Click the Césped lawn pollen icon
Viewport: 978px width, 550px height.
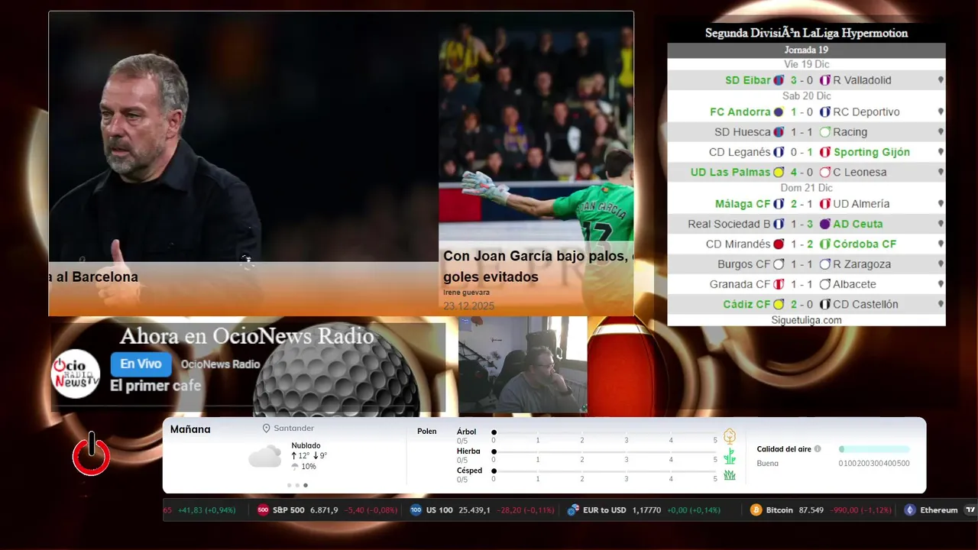coord(730,475)
